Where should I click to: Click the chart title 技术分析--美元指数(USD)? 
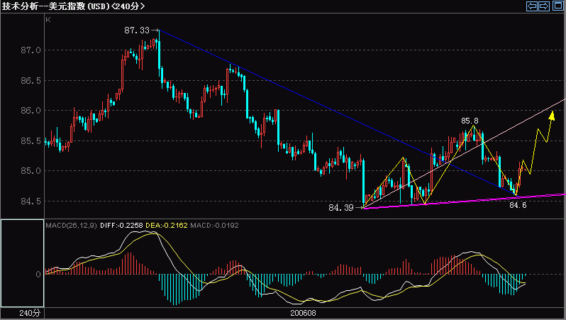[x=56, y=6]
